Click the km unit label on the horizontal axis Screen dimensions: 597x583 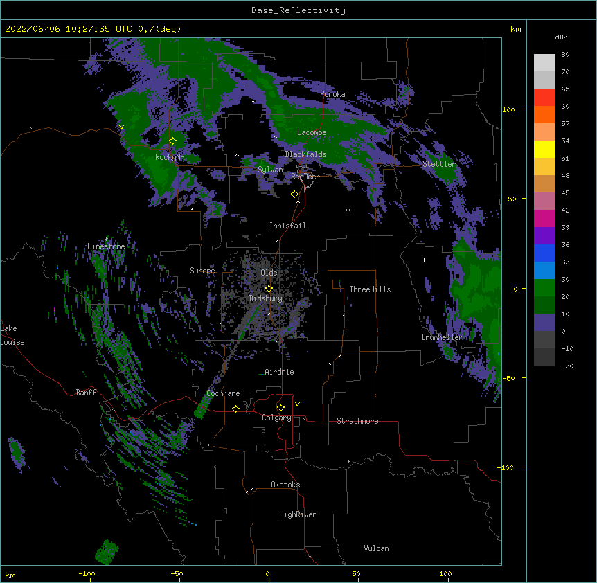pyautogui.click(x=10, y=575)
